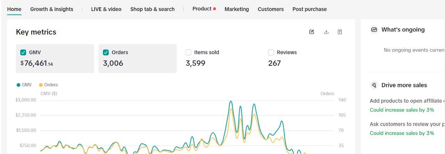Open the LIVE & video tab
The height and width of the screenshot is (154, 445).
click(106, 9)
